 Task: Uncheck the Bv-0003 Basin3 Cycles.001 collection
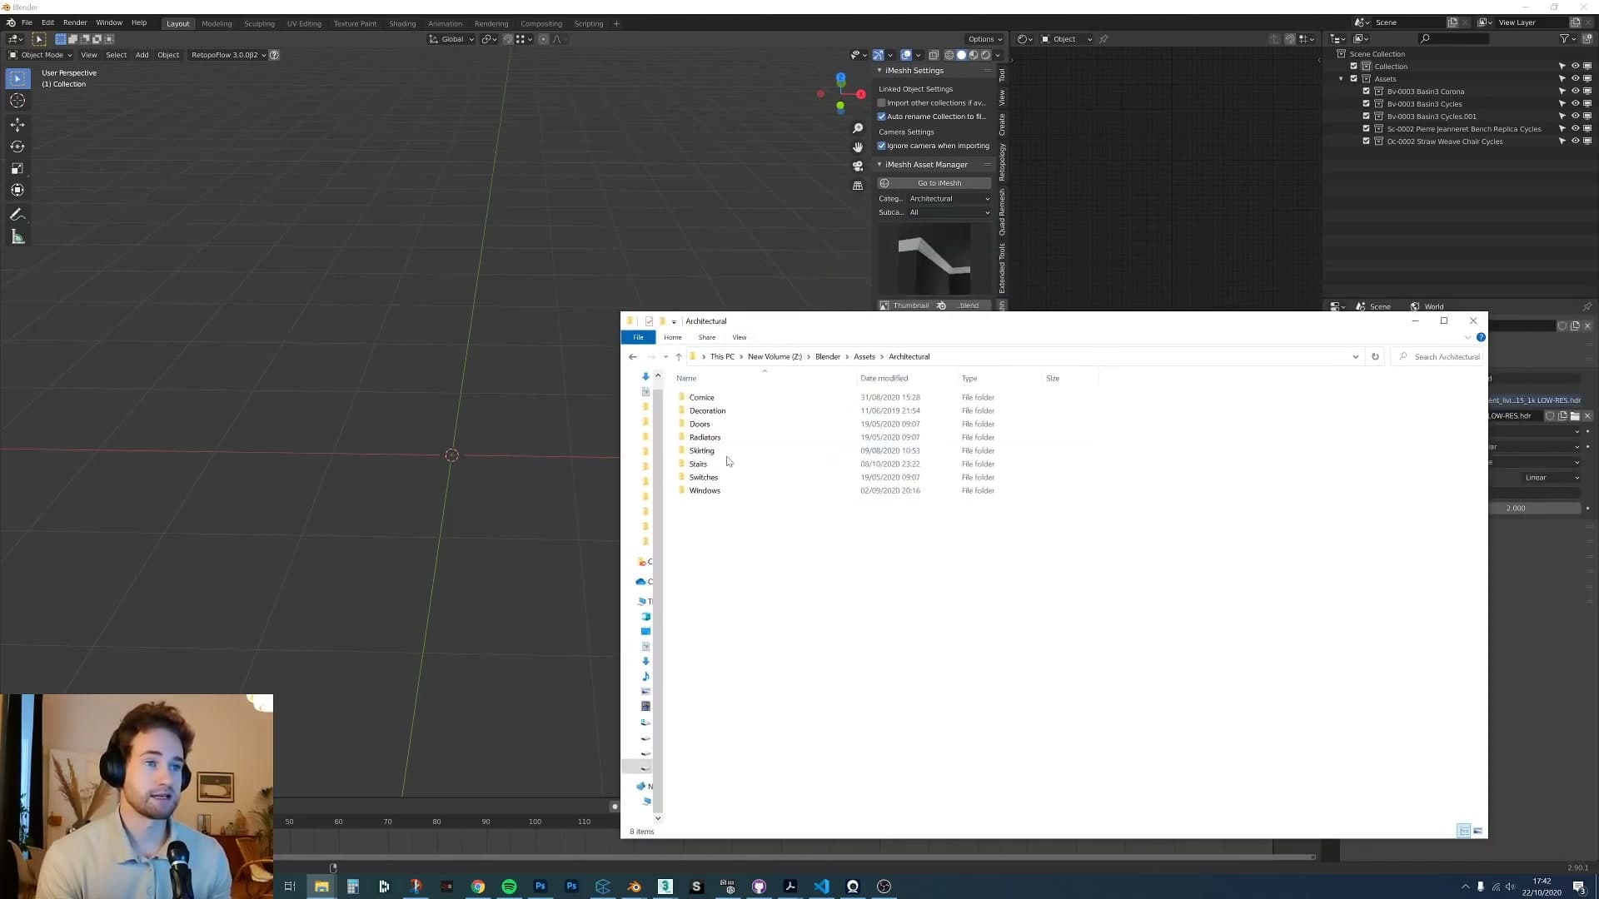pyautogui.click(x=1366, y=117)
